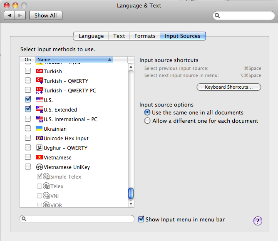Screen dimensions: 278x241
Task: Uncheck the U.S. Extended input source
Action: [x=28, y=109]
